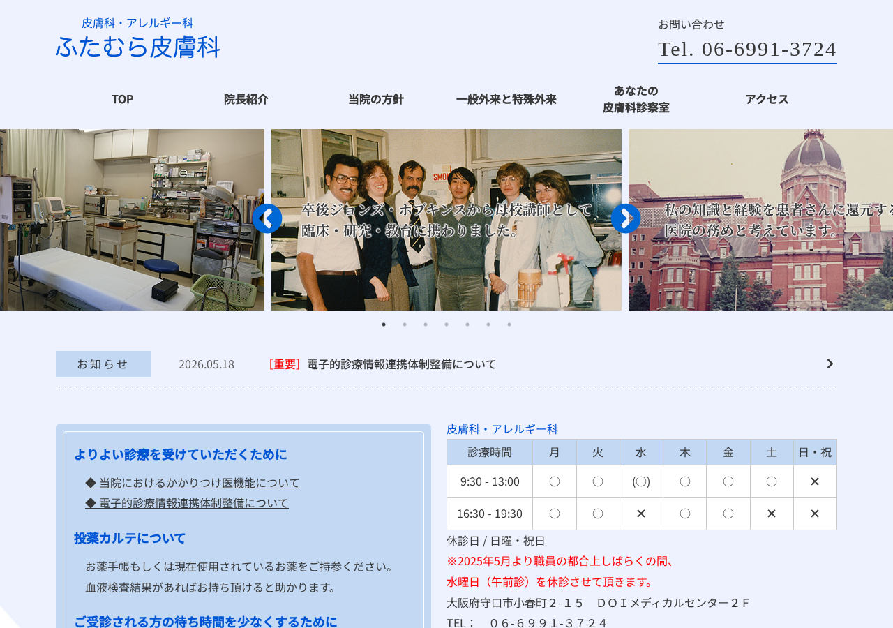The image size is (893, 628).
Task: Click the previous slide arrow icon
Action: (x=267, y=218)
